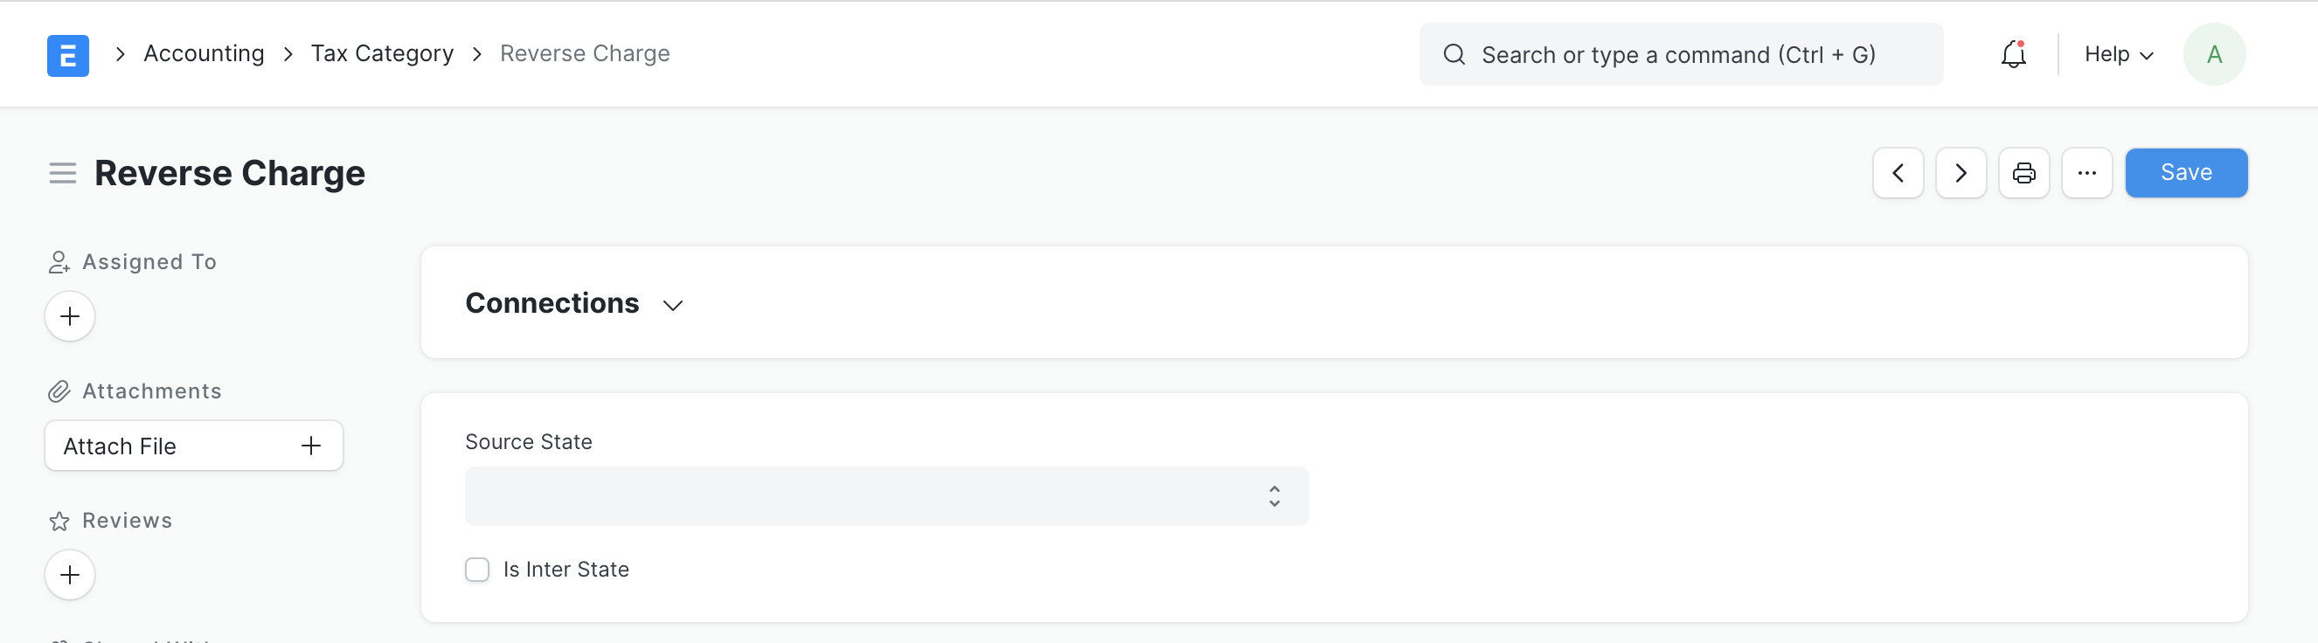The width and height of the screenshot is (2318, 643).
Task: Click the ERPNext home logo icon
Action: coord(67,55)
